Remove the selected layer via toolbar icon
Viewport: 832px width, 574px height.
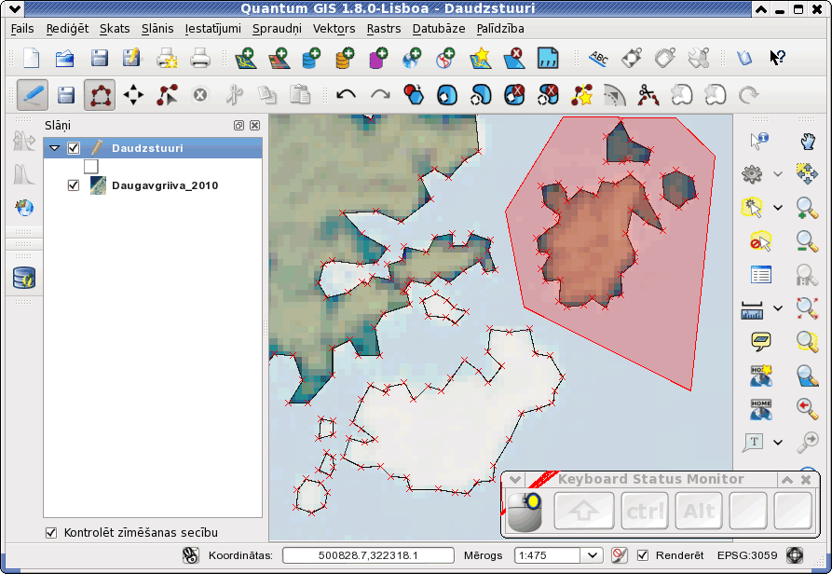tap(514, 58)
